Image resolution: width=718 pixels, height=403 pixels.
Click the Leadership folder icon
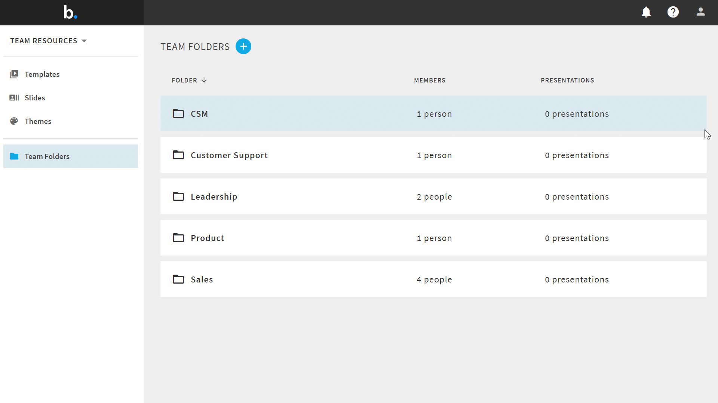(x=178, y=196)
